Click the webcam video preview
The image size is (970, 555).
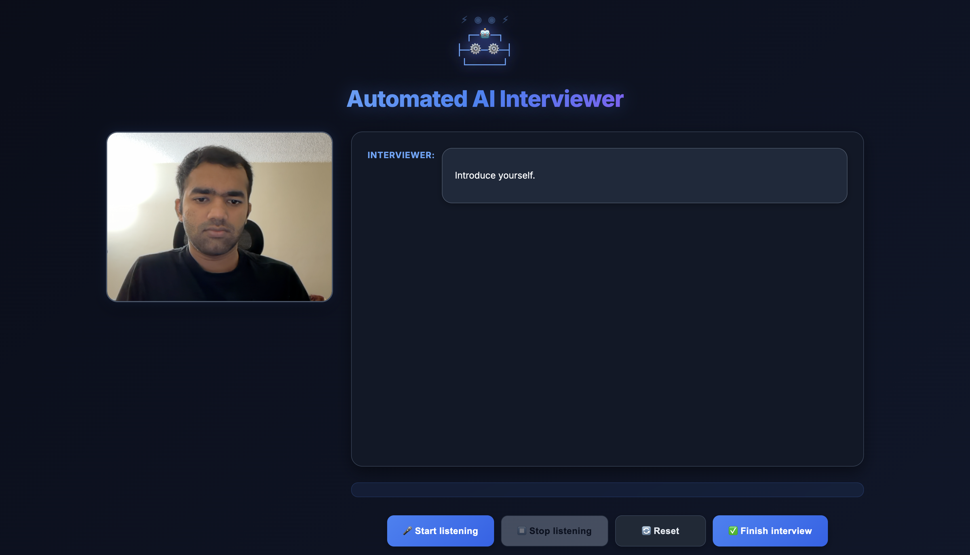pyautogui.click(x=219, y=217)
